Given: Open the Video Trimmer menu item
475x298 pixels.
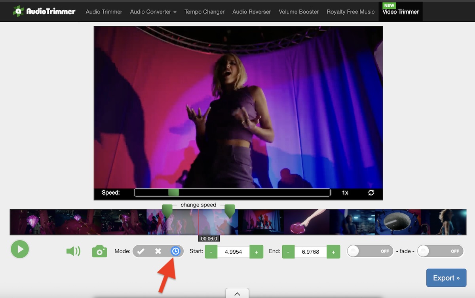Looking at the screenshot, I should [400, 12].
